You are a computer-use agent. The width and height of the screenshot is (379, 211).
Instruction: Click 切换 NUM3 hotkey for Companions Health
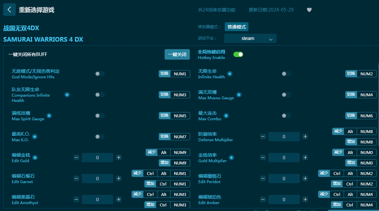pyautogui.click(x=174, y=95)
